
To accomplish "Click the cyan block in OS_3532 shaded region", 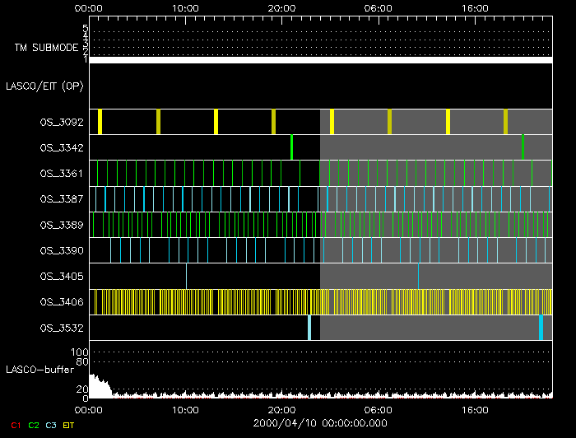I will click(541, 328).
